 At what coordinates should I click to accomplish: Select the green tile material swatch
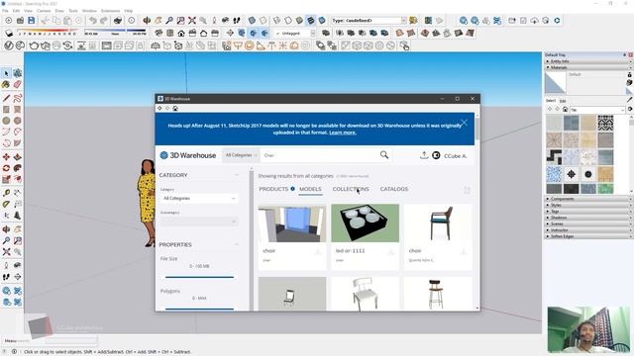coord(605,189)
